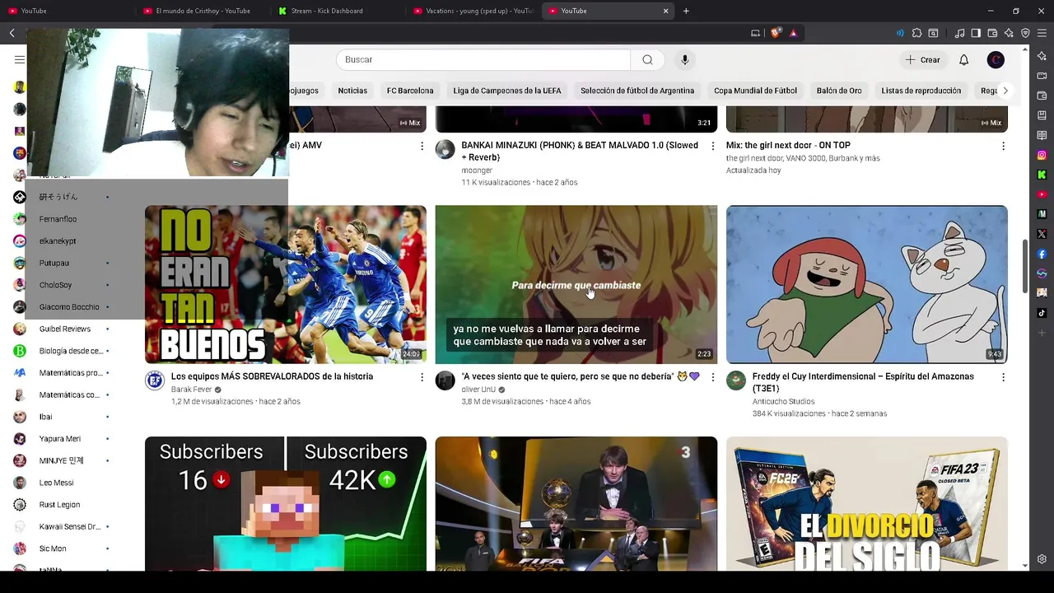Open the Anticucho Studios channel avatar
Viewport: 1054px width, 593px height.
(x=736, y=381)
